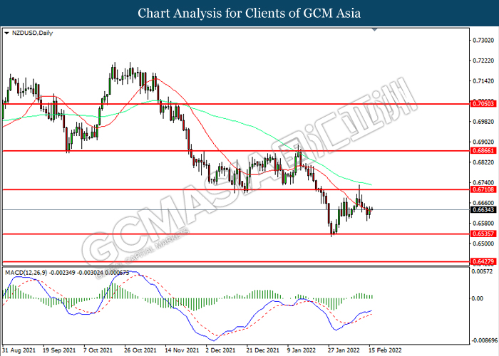Click the 0.72220 price axis value
Viewport: 499px width, 356px height.
pos(483,61)
